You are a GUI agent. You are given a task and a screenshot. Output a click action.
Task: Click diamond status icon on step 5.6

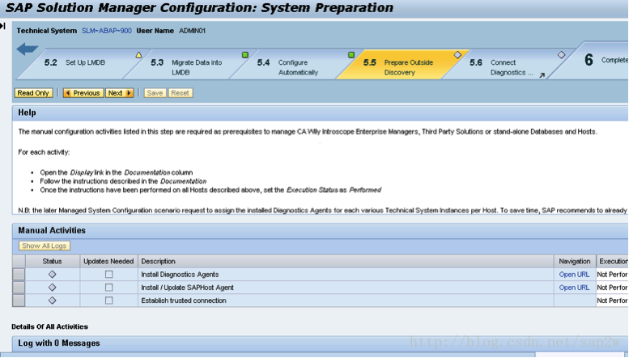(562, 54)
